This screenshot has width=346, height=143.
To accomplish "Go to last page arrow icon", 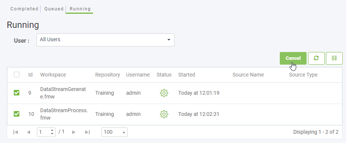I will click(x=87, y=132).
